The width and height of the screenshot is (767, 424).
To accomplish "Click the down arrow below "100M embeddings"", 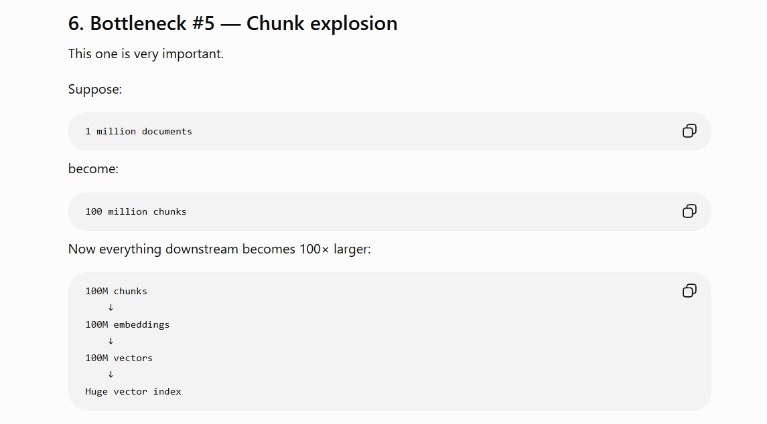I will [111, 341].
